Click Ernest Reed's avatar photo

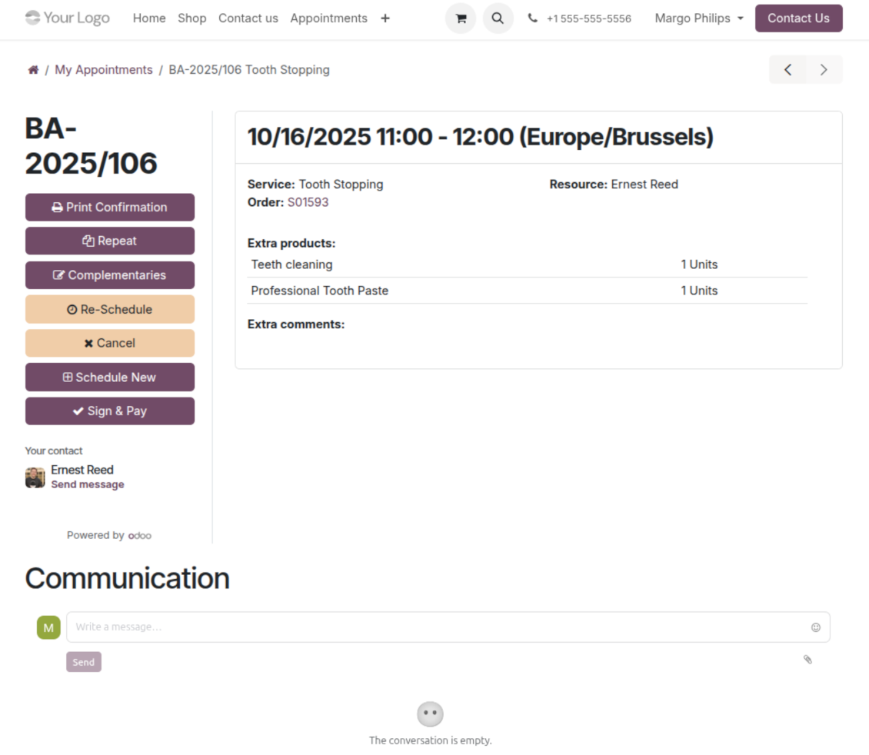coord(35,477)
